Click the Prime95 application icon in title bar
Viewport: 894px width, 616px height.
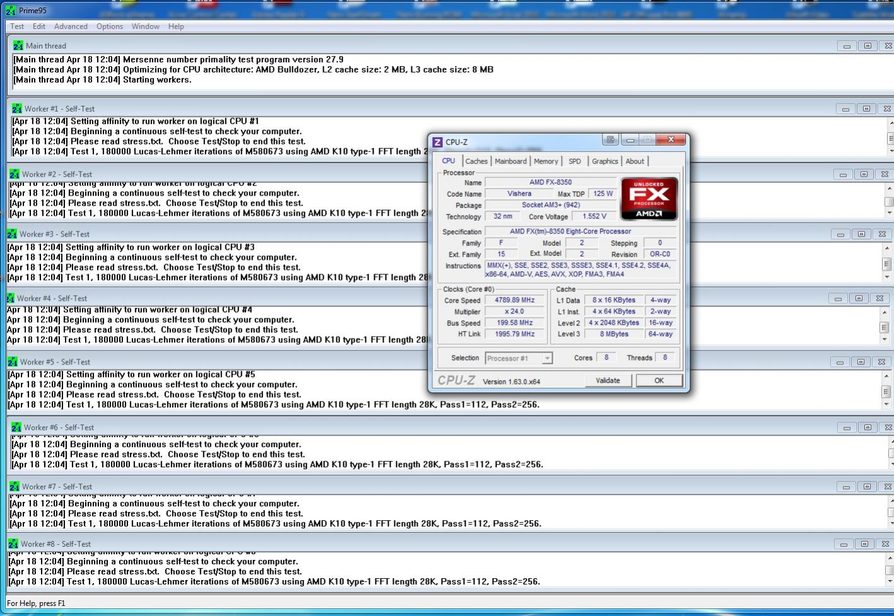(x=11, y=10)
